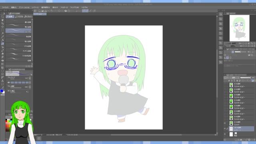Click the New document icon in command bar
Image resolution: width=256 pixels, height=144 pixels.
coord(39,11)
